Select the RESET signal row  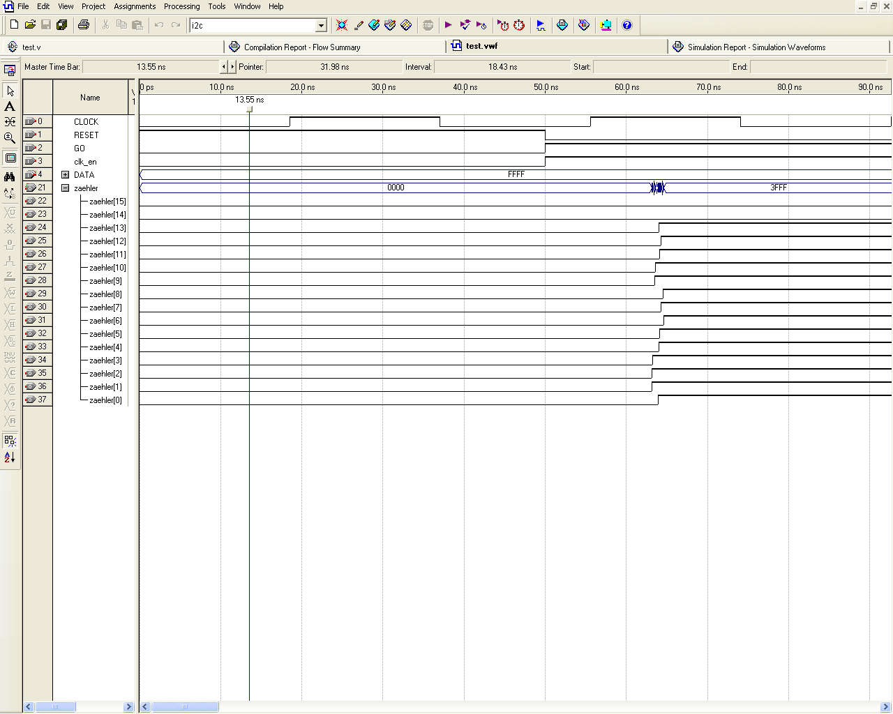point(87,135)
